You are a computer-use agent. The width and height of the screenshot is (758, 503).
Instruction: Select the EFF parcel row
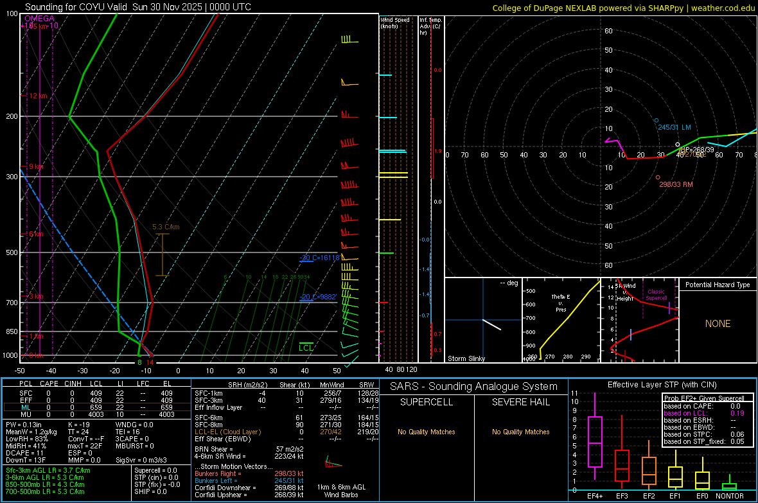[96, 400]
